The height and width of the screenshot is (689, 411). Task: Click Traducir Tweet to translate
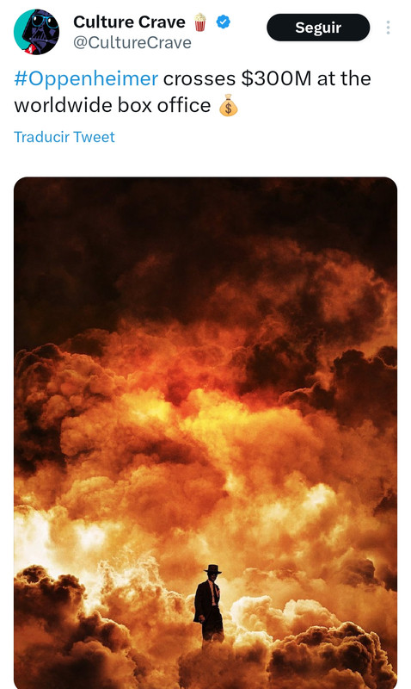point(64,137)
